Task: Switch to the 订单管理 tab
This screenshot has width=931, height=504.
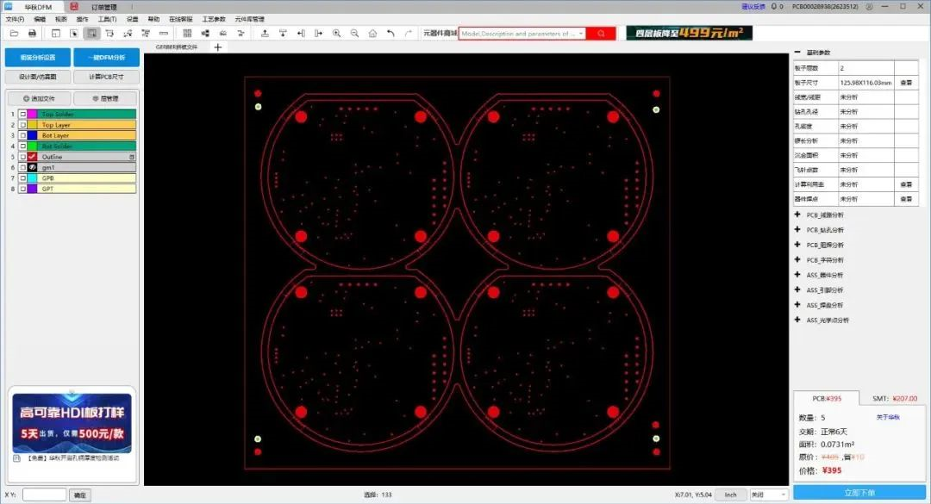Action: point(104,7)
